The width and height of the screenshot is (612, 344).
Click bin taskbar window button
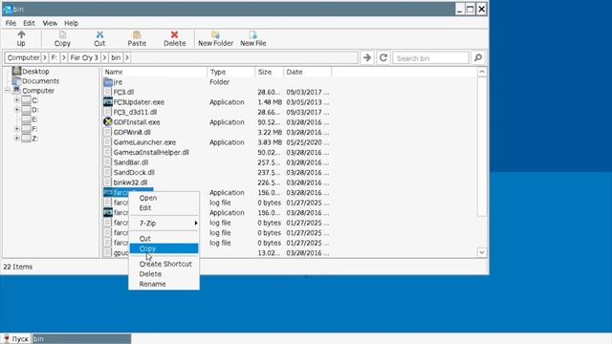pyautogui.click(x=81, y=338)
